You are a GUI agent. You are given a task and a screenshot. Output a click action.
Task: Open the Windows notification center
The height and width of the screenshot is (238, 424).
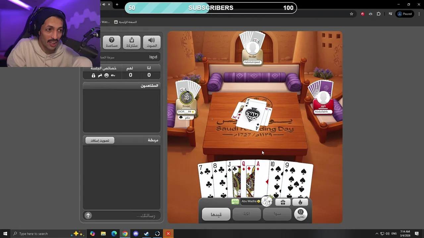tap(417, 234)
